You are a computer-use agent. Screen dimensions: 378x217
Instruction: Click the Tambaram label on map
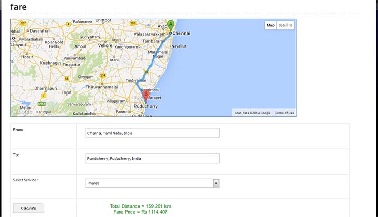coord(153,41)
